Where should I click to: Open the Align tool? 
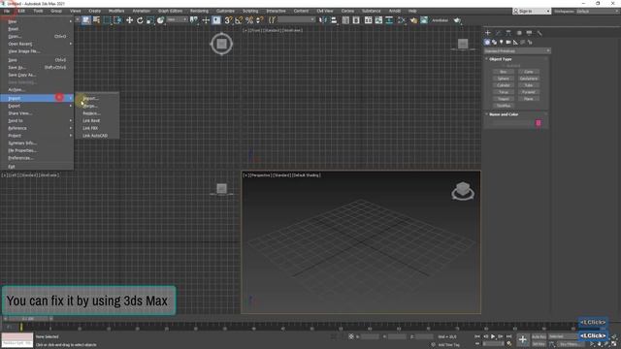pos(334,20)
